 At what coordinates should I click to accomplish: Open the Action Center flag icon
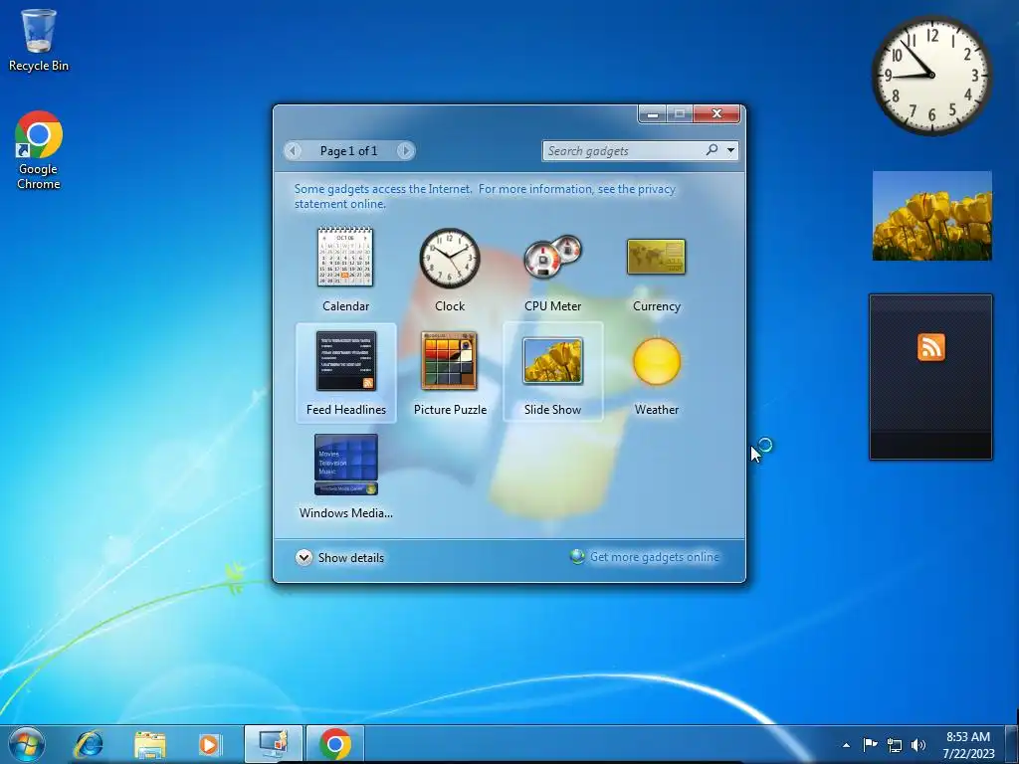pos(870,744)
